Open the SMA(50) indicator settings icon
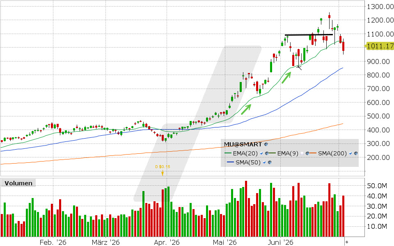The width and height of the screenshot is (394, 246). coord(270,162)
